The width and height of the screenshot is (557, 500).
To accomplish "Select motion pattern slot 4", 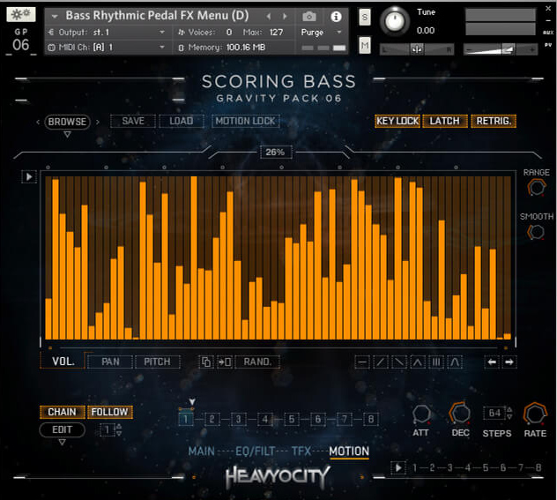I will tap(265, 420).
